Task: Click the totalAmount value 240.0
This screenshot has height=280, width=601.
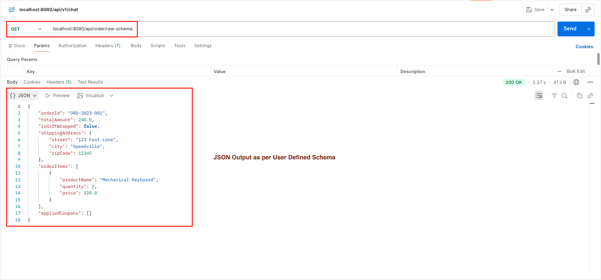Action: 85,120
